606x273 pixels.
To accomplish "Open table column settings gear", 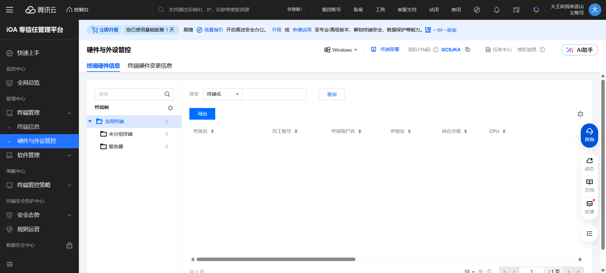I will tap(580, 114).
